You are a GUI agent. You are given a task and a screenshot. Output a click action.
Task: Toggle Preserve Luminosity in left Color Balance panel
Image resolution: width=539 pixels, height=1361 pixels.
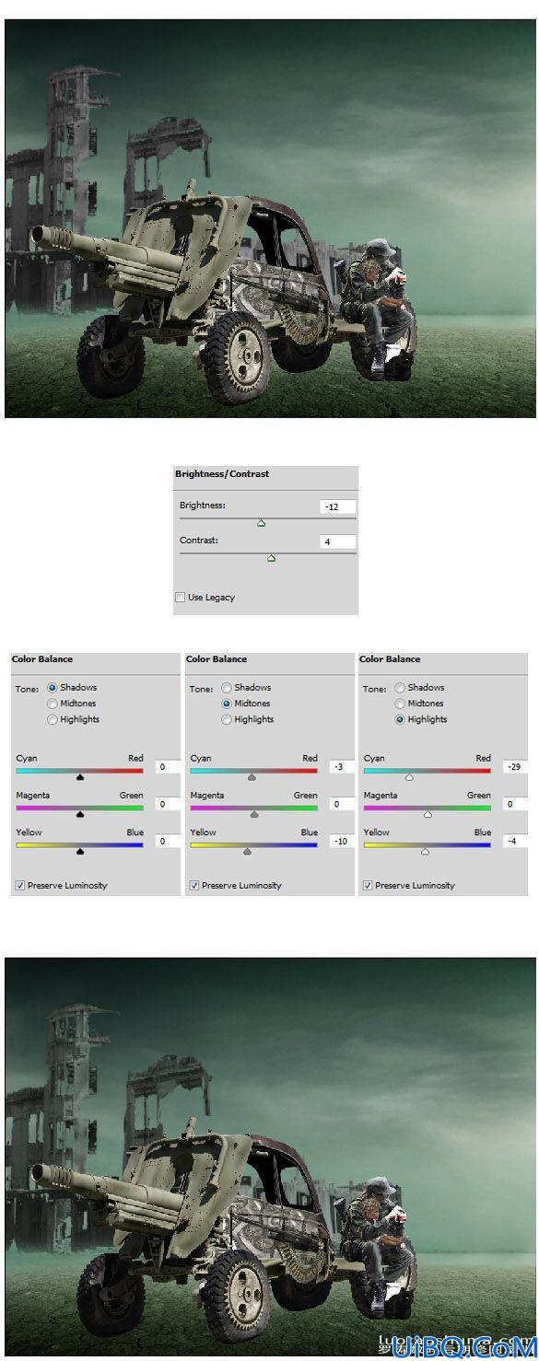(x=20, y=885)
